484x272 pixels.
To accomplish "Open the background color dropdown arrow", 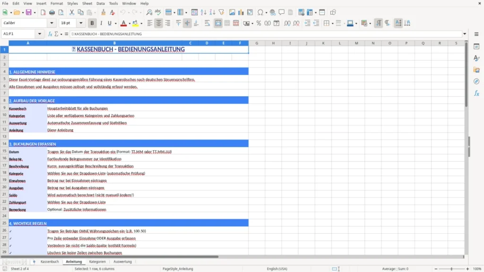I will pos(141,24).
